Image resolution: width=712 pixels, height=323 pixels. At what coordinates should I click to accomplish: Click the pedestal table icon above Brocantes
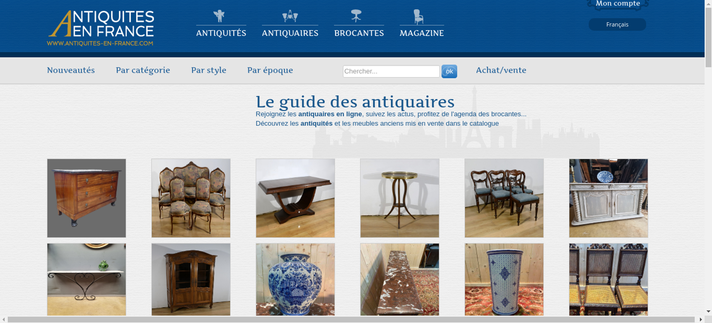pyautogui.click(x=356, y=16)
